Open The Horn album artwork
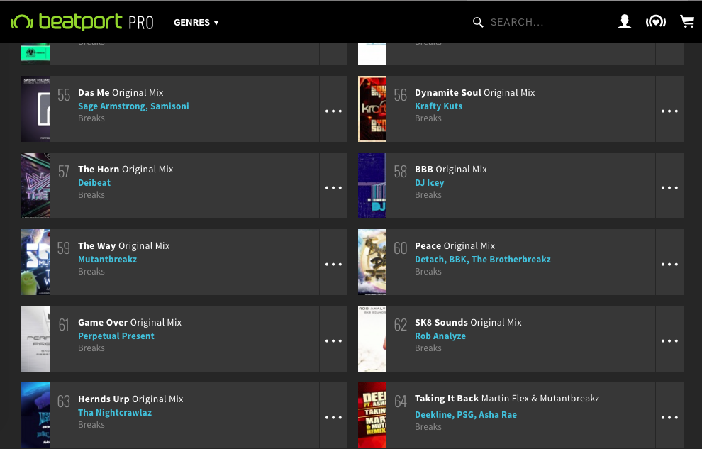Viewport: 702px width, 449px height. pyautogui.click(x=35, y=185)
